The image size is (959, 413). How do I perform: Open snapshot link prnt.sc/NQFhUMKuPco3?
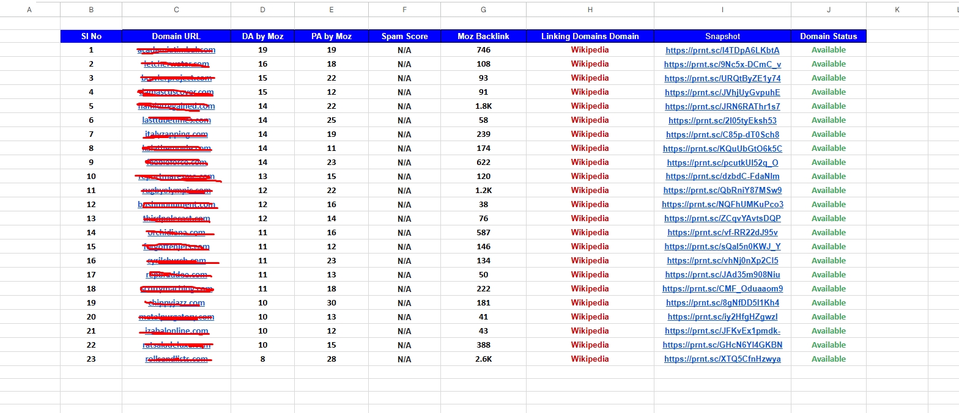722,204
